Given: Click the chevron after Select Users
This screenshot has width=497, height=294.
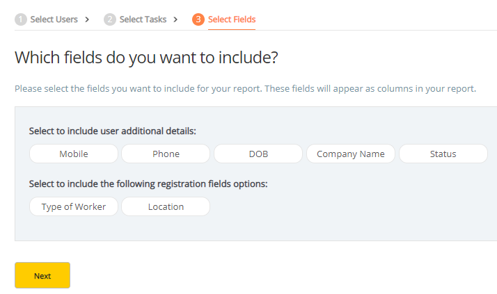Looking at the screenshot, I should coord(87,19).
